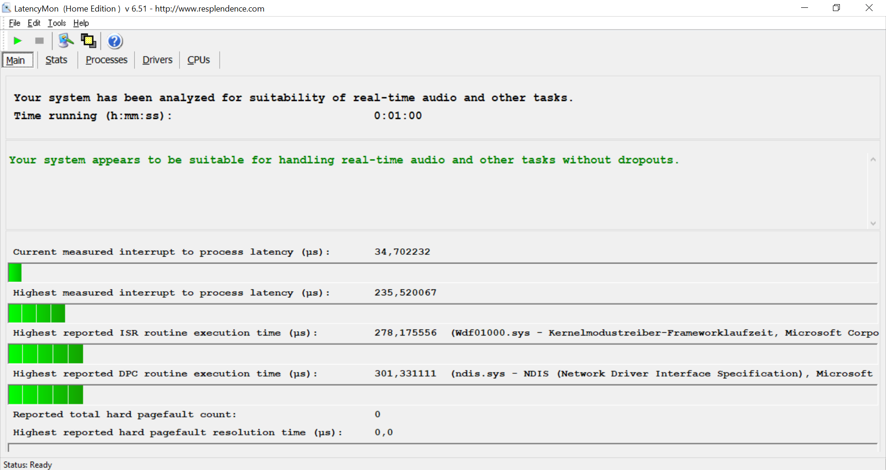The image size is (886, 470).
Task: Restore down the LatencyMon window
Action: point(836,8)
